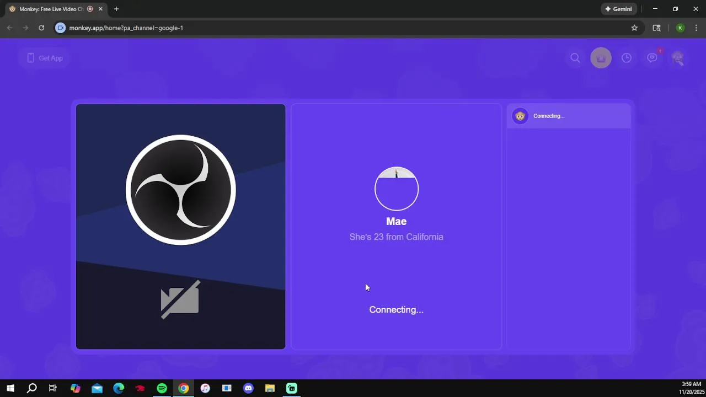
Task: Bookmark this page with the star icon
Action: 634,28
